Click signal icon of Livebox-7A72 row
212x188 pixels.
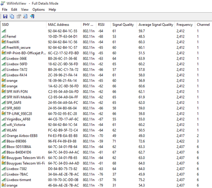4,70
